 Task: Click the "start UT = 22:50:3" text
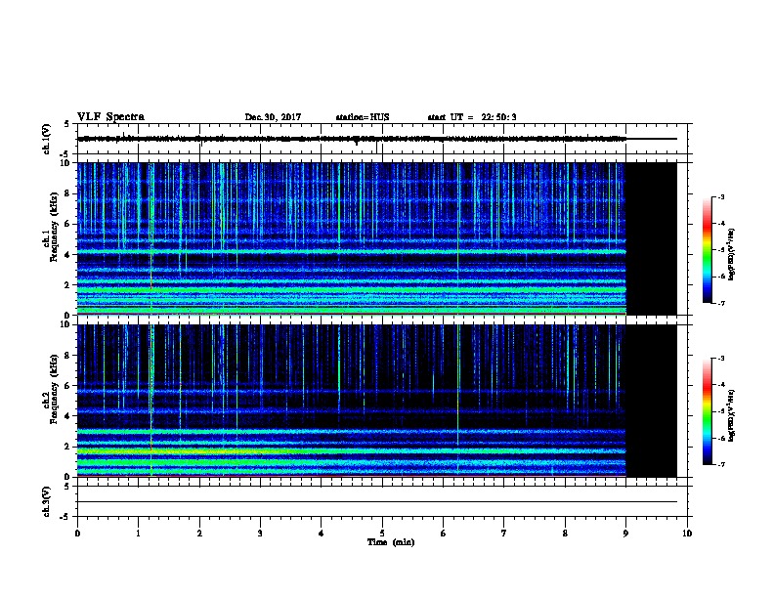pos(472,117)
